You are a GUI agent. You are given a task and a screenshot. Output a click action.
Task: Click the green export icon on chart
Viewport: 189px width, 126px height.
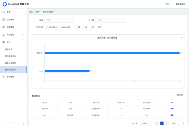pos(182,37)
